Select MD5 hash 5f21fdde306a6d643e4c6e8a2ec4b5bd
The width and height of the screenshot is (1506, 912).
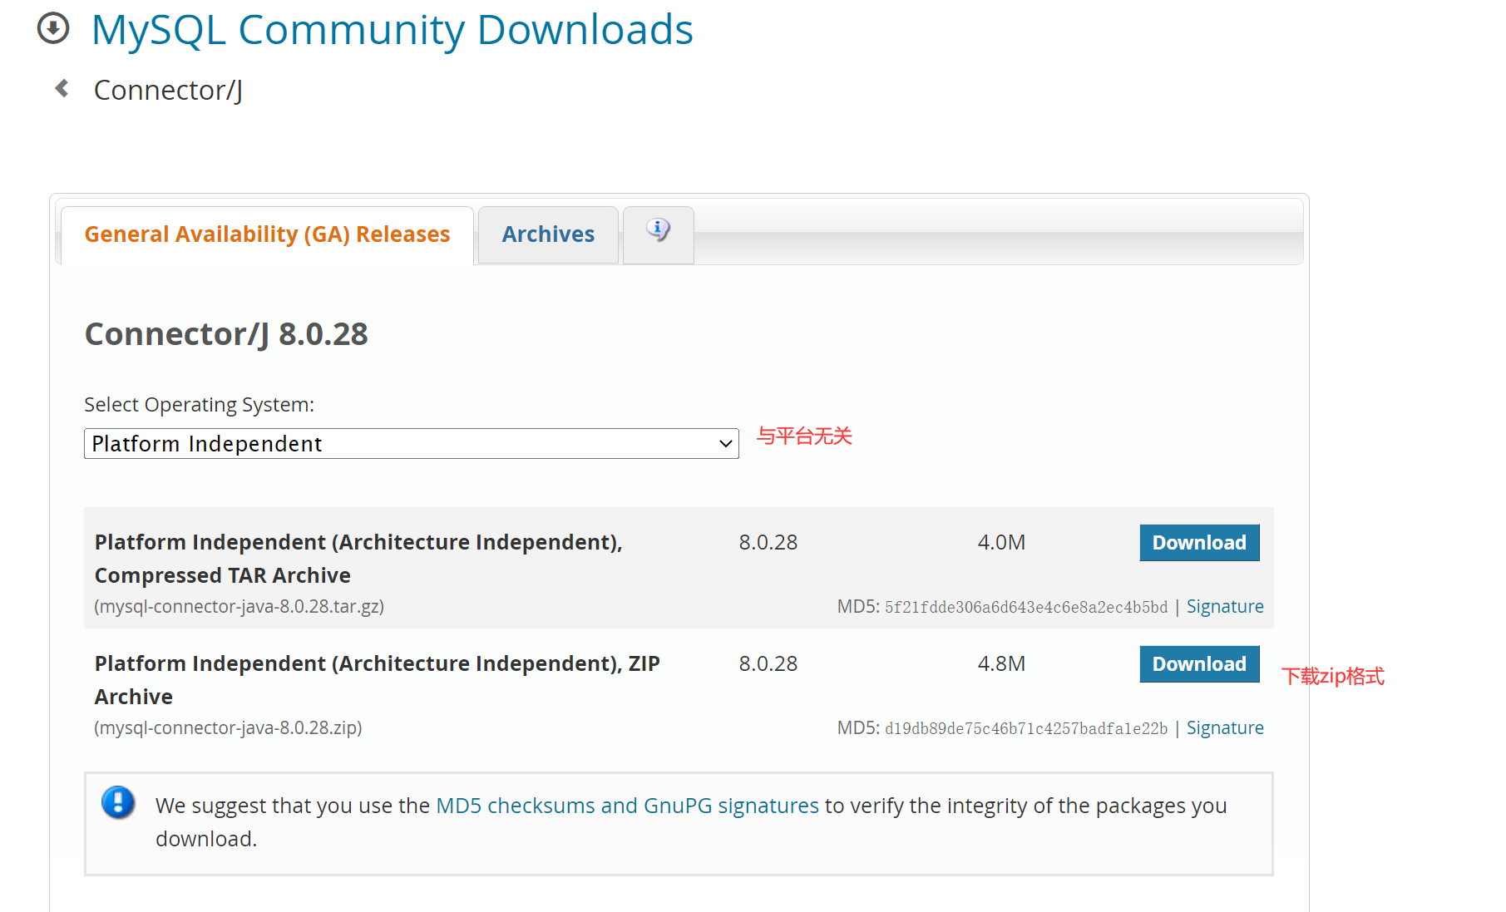coord(1025,608)
